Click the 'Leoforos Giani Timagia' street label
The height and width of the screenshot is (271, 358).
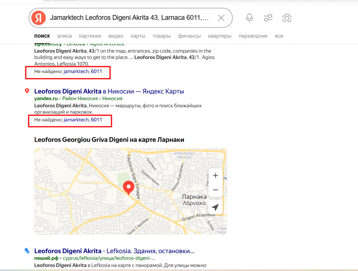[134, 176]
